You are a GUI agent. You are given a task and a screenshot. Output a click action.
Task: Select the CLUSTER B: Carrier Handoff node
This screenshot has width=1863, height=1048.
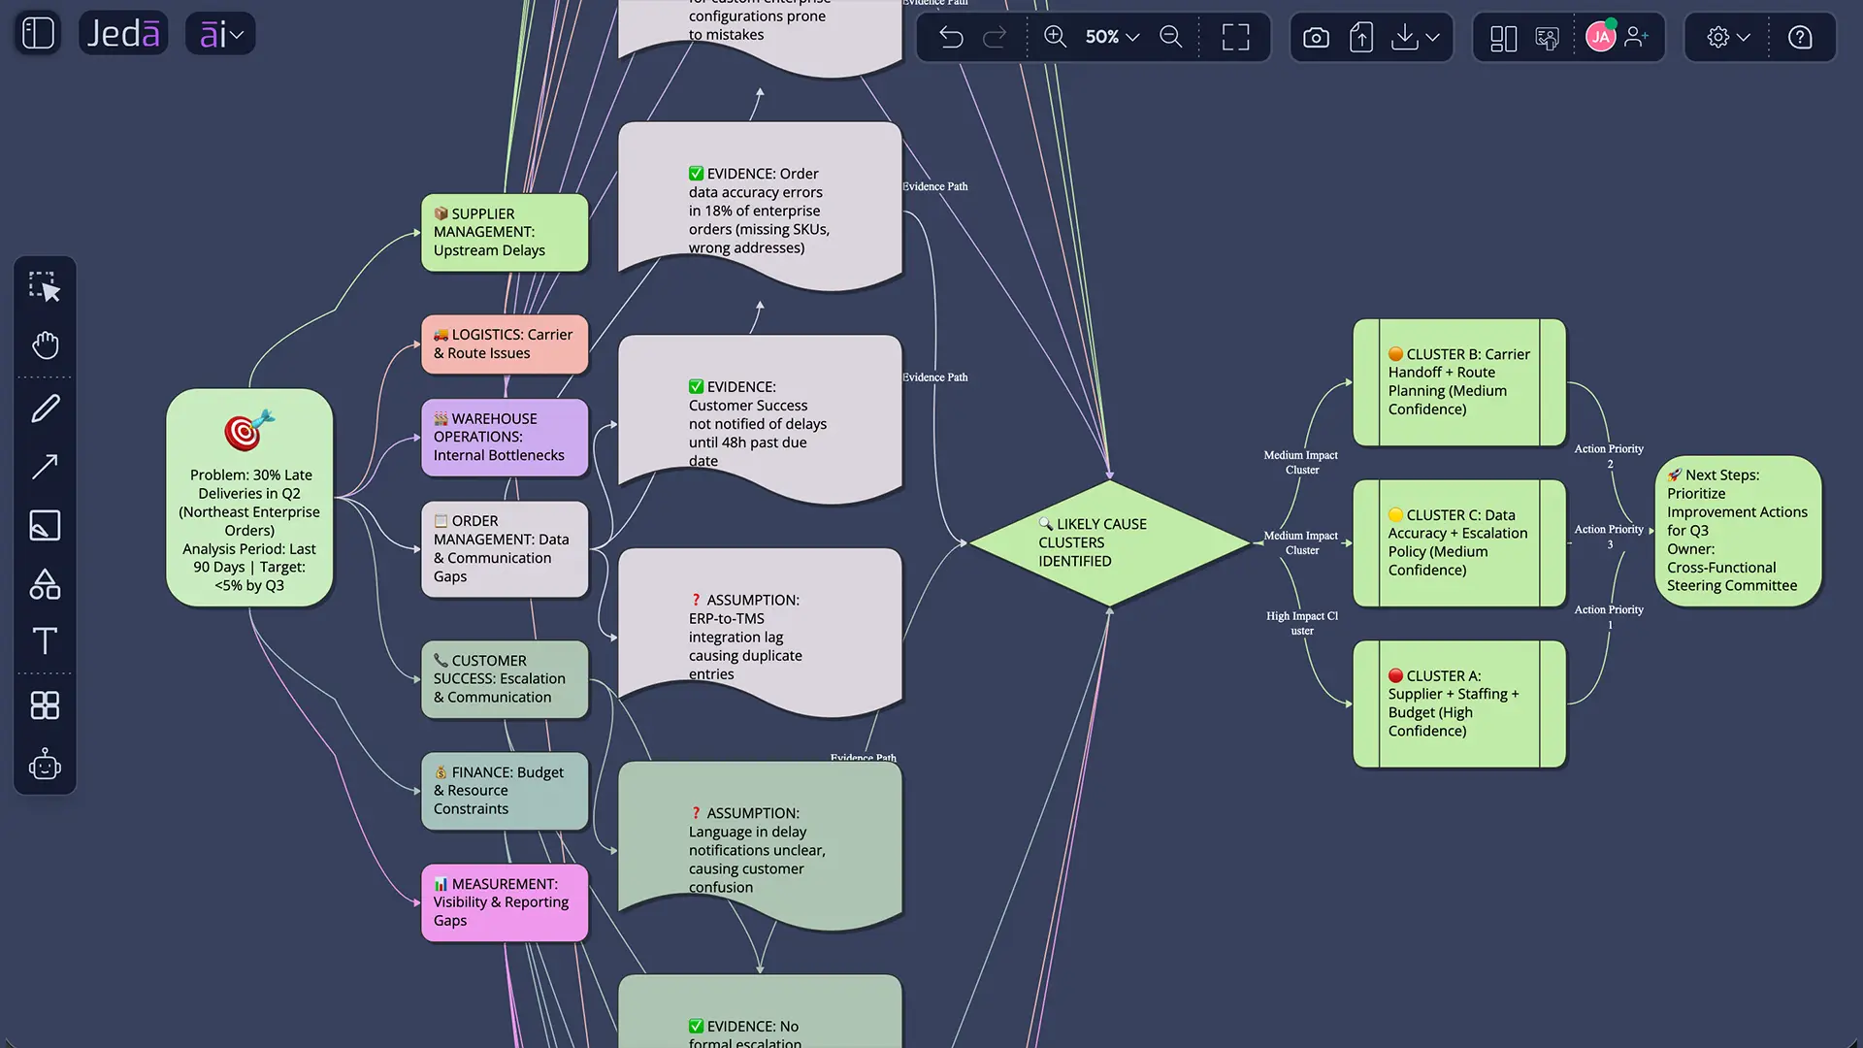[1459, 382]
